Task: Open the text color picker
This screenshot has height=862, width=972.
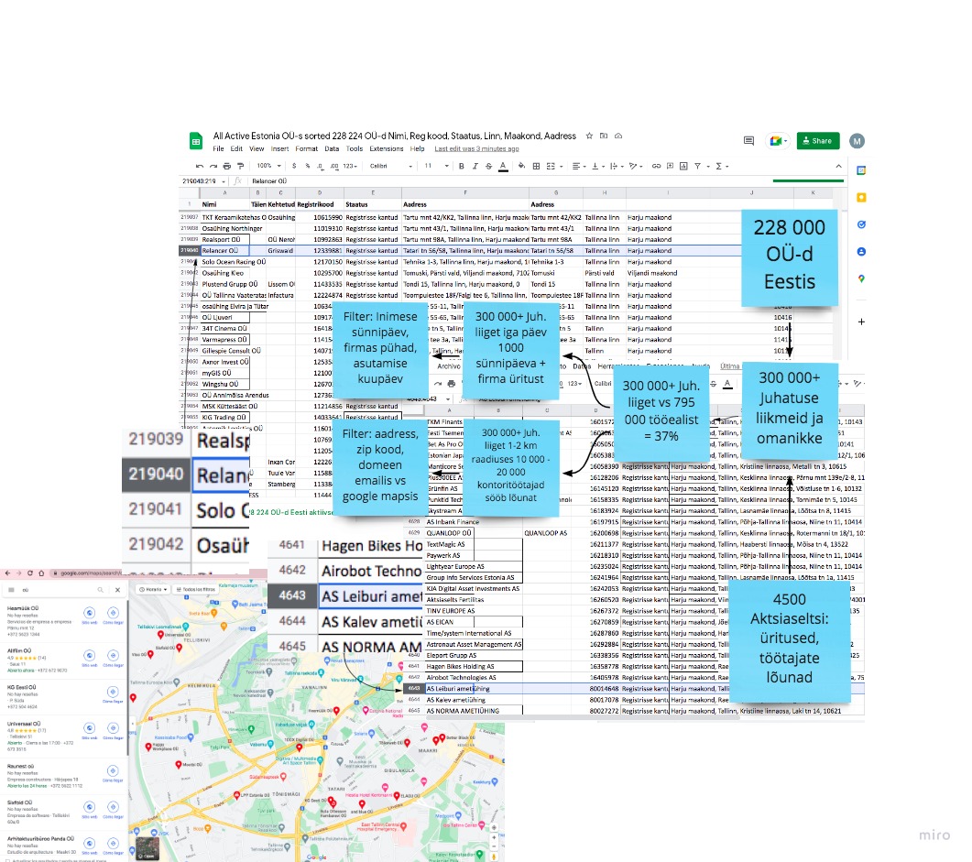Action: pyautogui.click(x=503, y=166)
